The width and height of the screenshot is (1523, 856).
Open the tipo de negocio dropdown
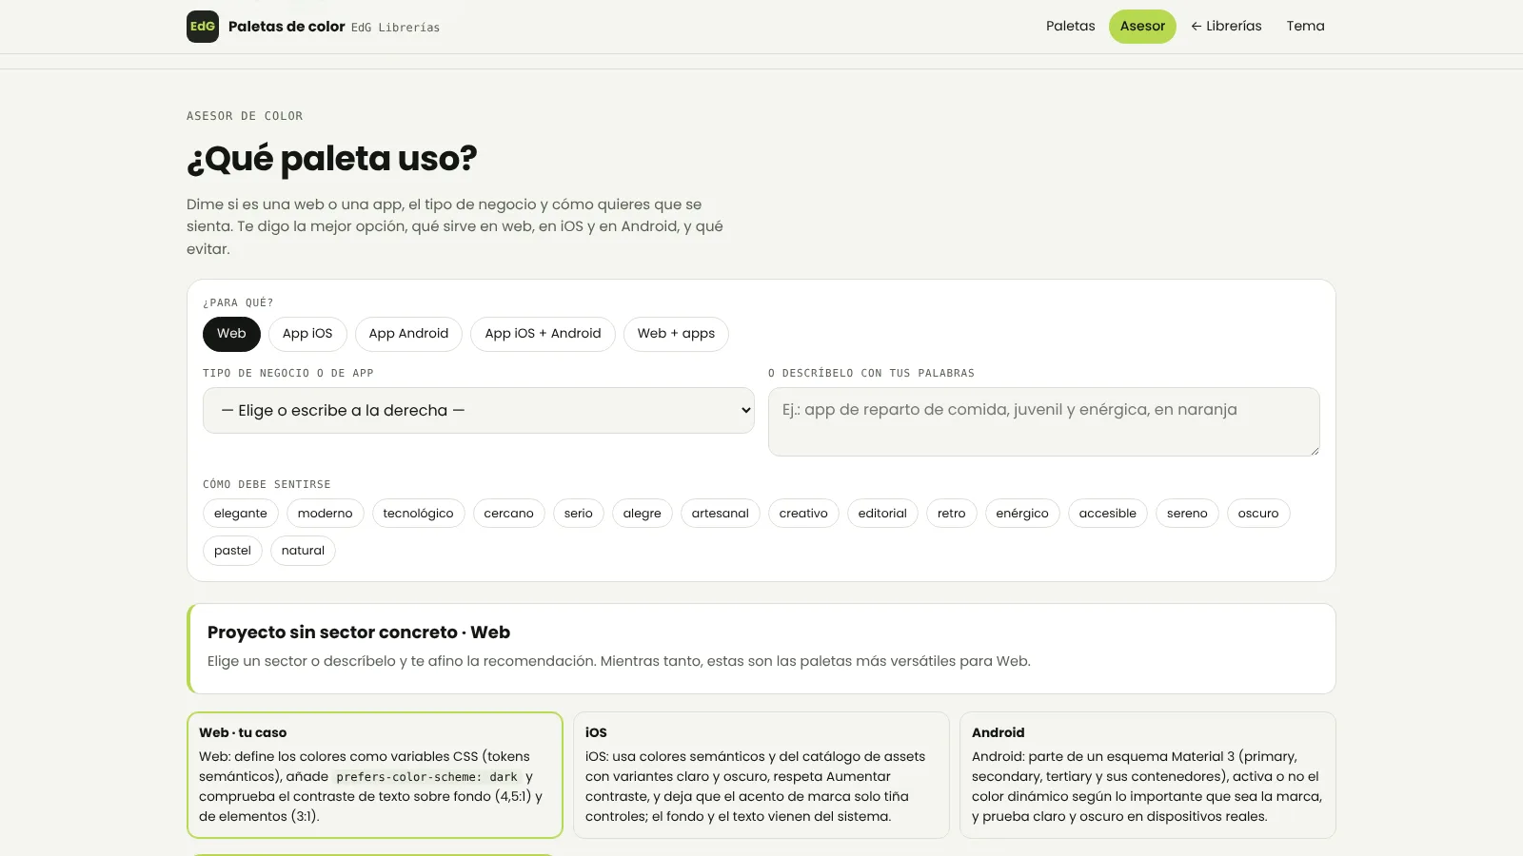tap(479, 411)
